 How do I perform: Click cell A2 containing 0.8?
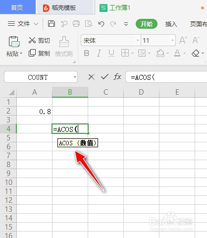34,111
